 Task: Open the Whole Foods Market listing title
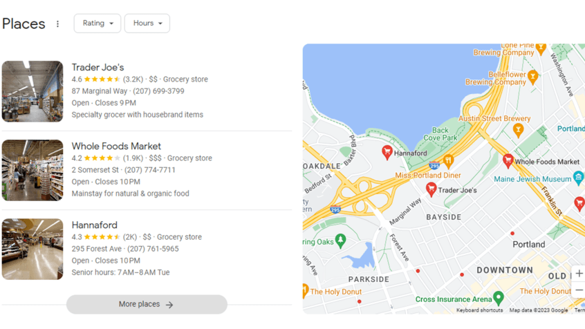[x=116, y=147]
